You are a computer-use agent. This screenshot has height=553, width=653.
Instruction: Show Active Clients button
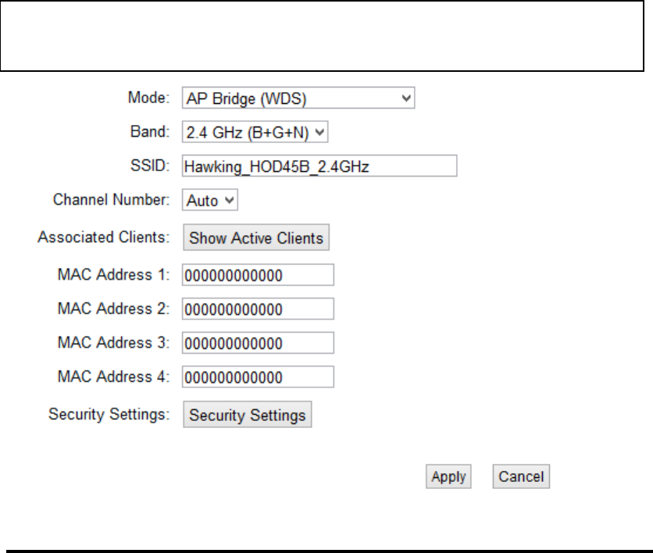point(256,237)
